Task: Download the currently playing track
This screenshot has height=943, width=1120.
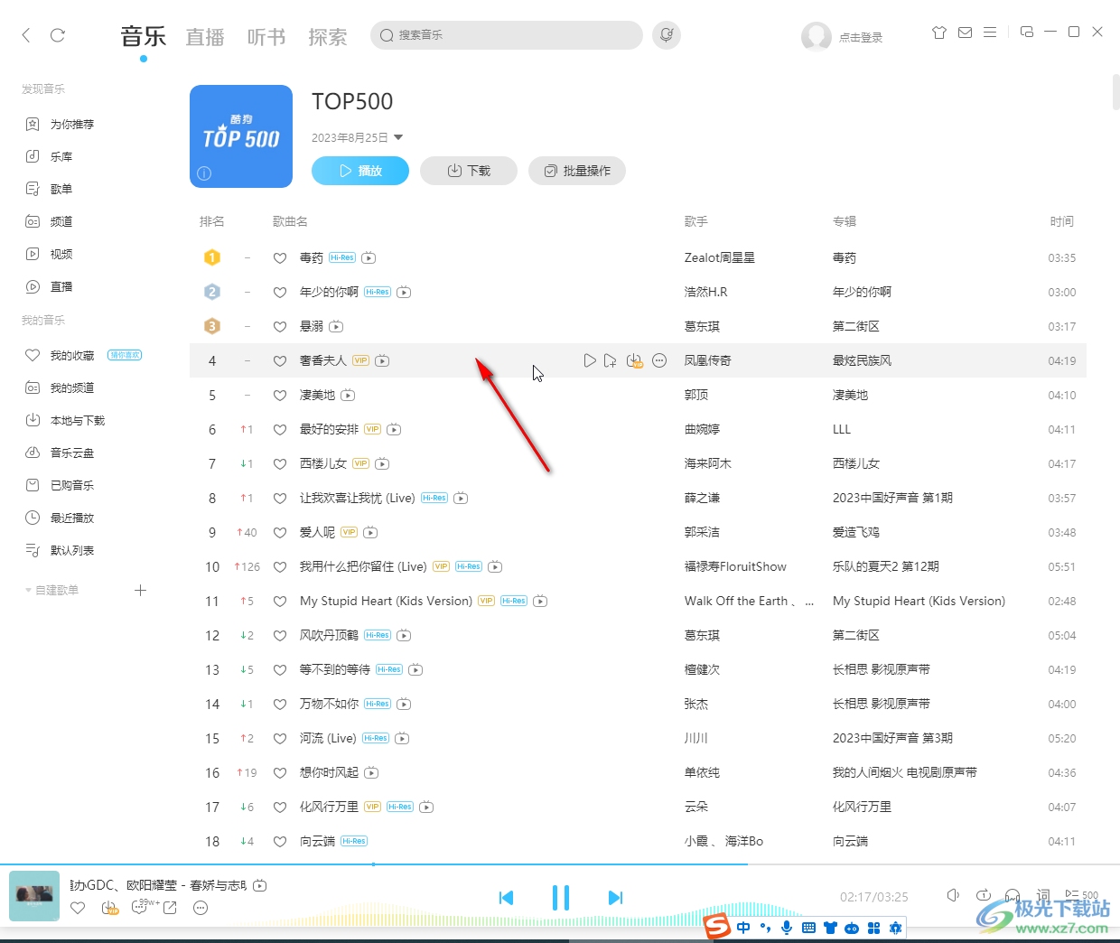Action: click(110, 908)
